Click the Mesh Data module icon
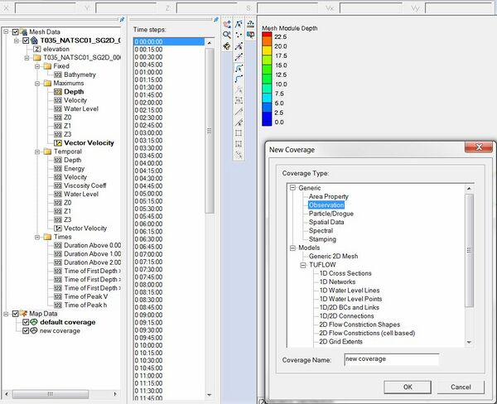This screenshot has width=497, height=404. tap(26, 31)
